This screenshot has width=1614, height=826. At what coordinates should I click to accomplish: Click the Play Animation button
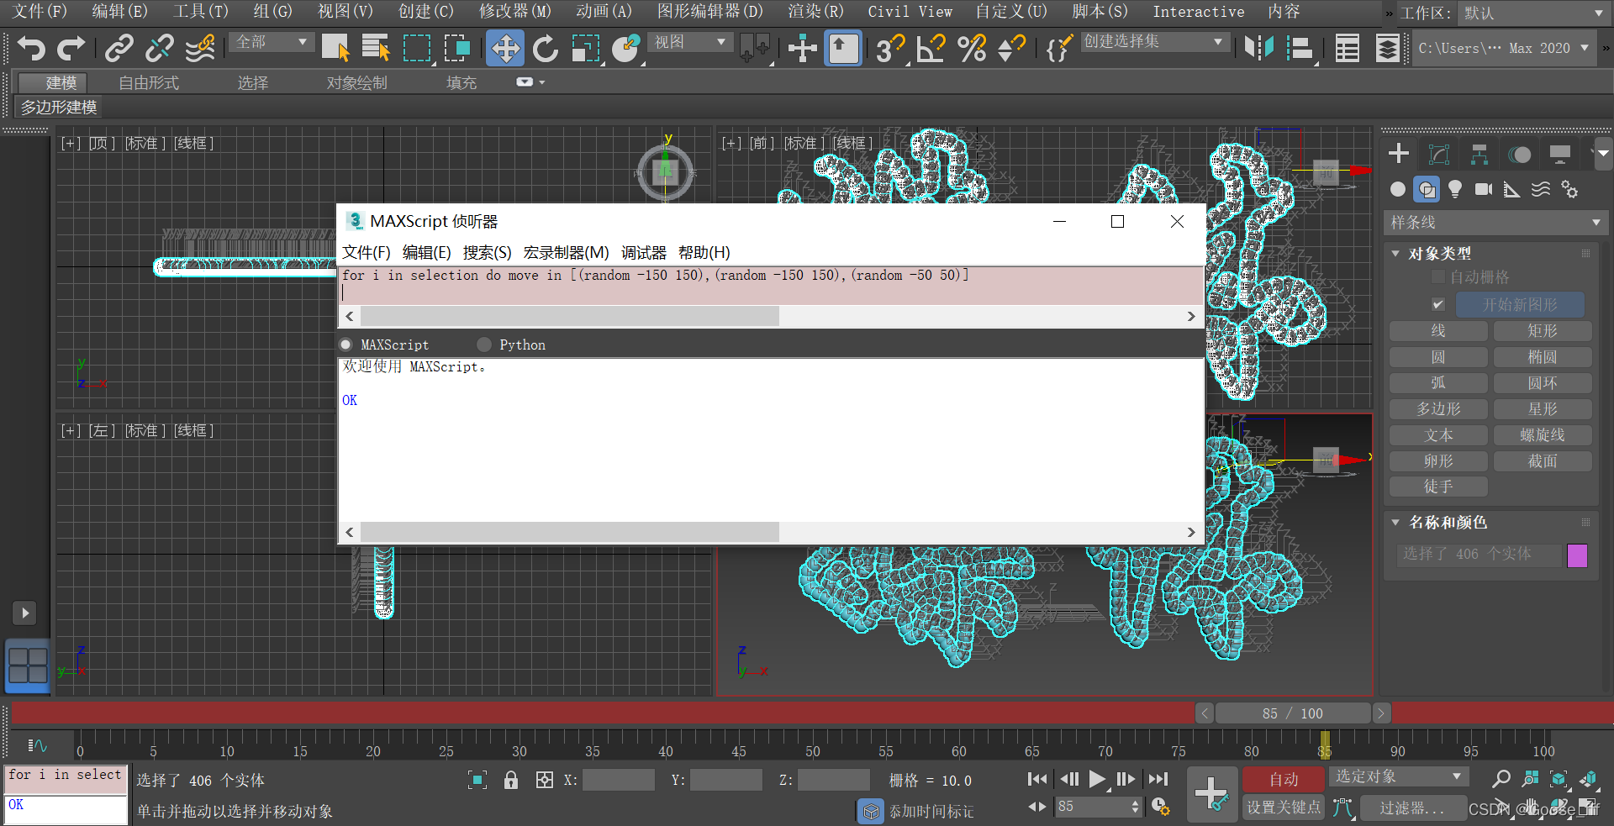click(1097, 780)
